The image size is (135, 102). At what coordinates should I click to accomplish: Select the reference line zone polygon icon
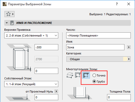[86, 75]
